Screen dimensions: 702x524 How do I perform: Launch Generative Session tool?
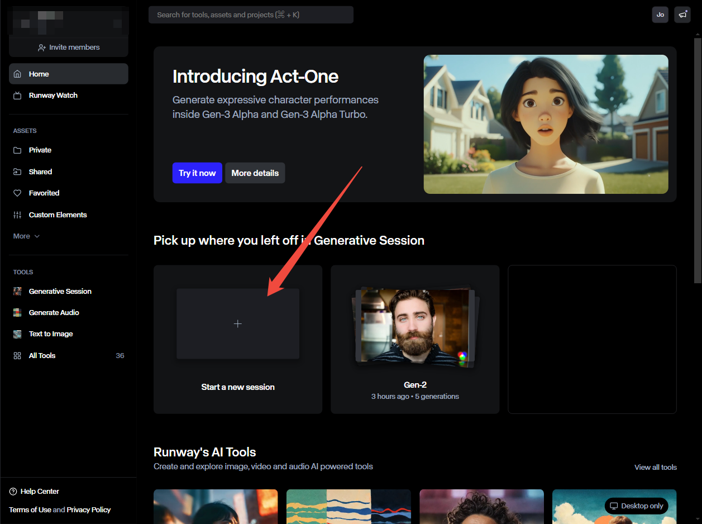(69, 292)
